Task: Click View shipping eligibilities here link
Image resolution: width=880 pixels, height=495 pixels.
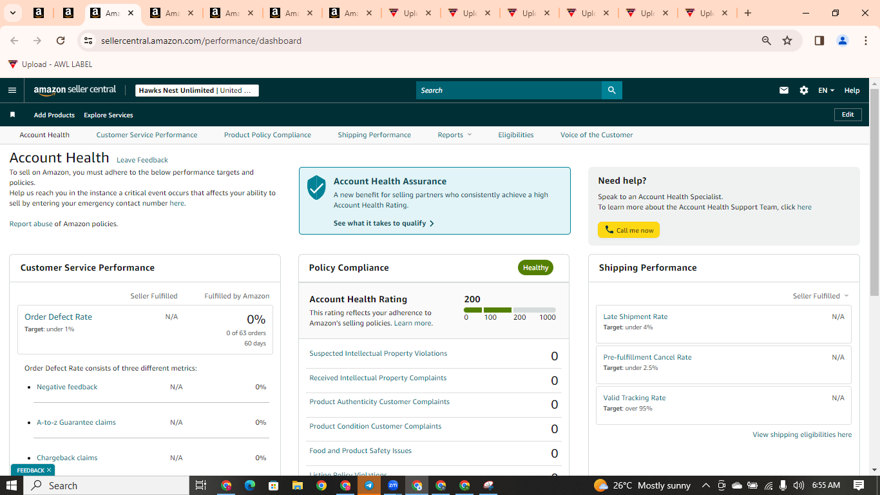Action: click(802, 434)
